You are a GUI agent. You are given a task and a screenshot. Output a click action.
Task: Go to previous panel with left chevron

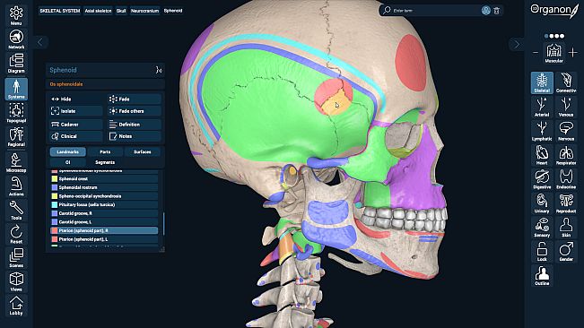point(40,42)
